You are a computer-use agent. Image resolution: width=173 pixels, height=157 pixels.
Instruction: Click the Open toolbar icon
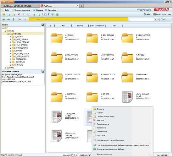tap(4, 14)
